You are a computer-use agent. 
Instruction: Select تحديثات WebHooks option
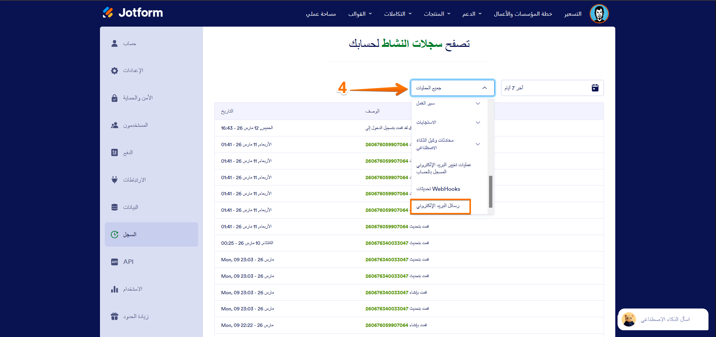point(438,189)
